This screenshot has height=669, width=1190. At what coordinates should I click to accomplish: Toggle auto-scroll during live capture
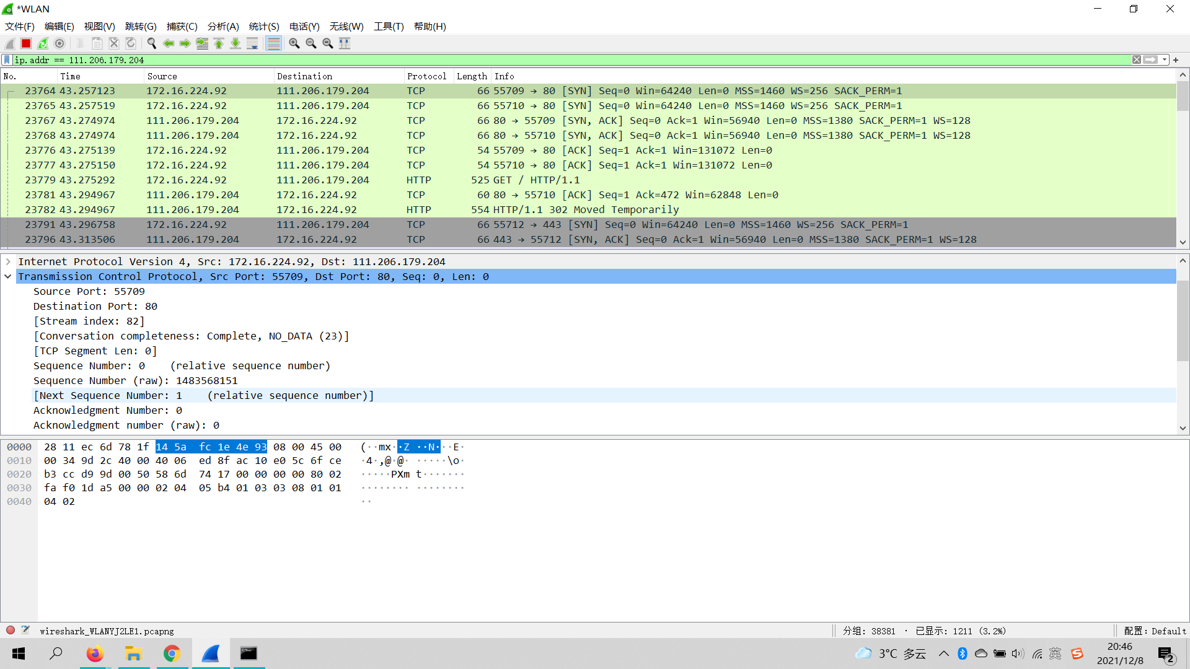pyautogui.click(x=252, y=43)
